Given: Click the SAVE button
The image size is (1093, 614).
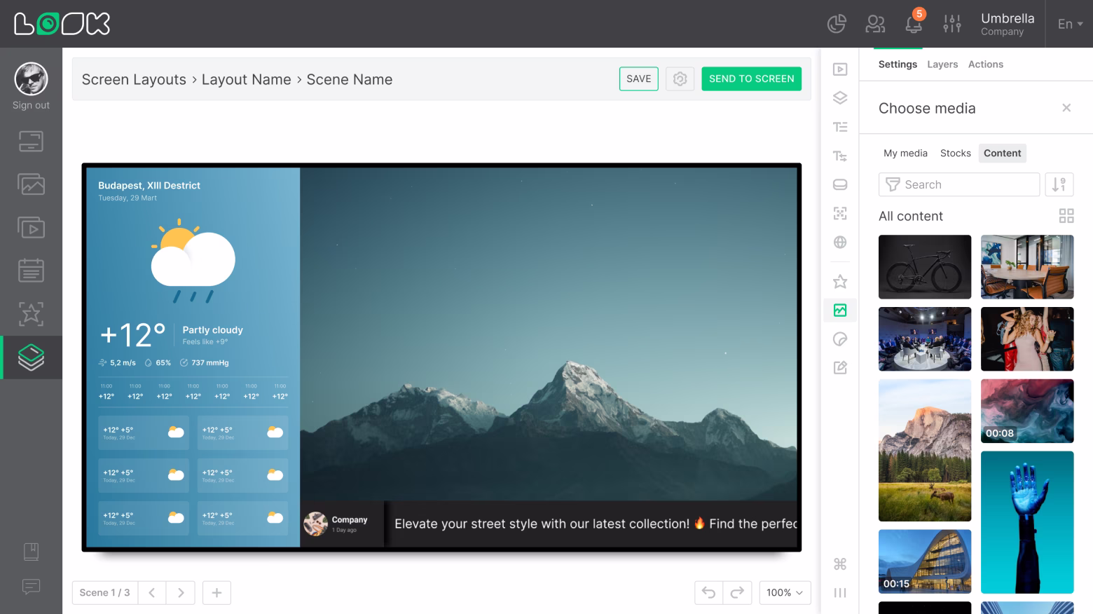Looking at the screenshot, I should click(x=638, y=79).
